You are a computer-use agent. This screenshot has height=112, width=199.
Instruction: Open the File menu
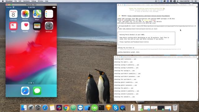[16, 1]
